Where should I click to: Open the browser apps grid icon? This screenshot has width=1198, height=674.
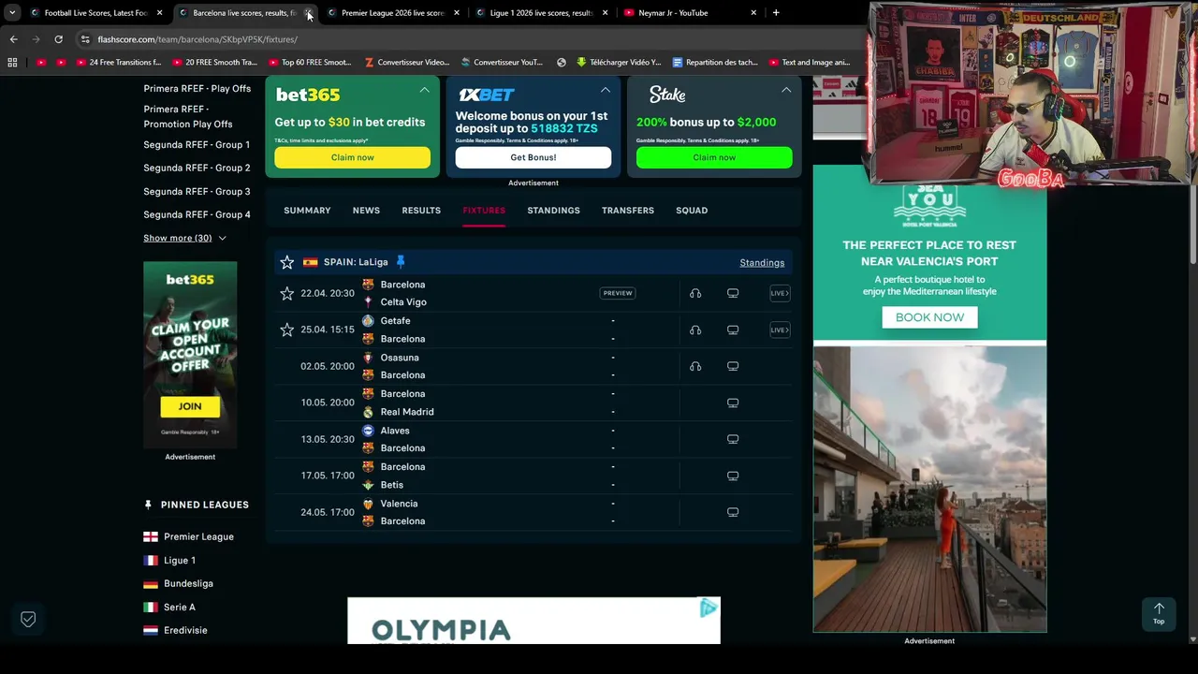click(12, 63)
